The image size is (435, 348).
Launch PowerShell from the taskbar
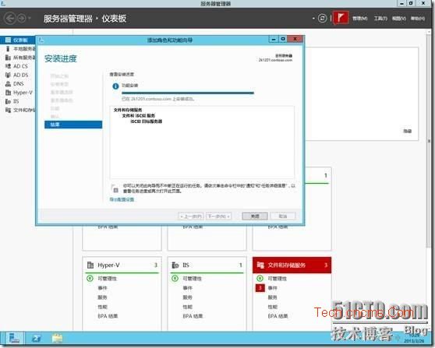(x=36, y=339)
